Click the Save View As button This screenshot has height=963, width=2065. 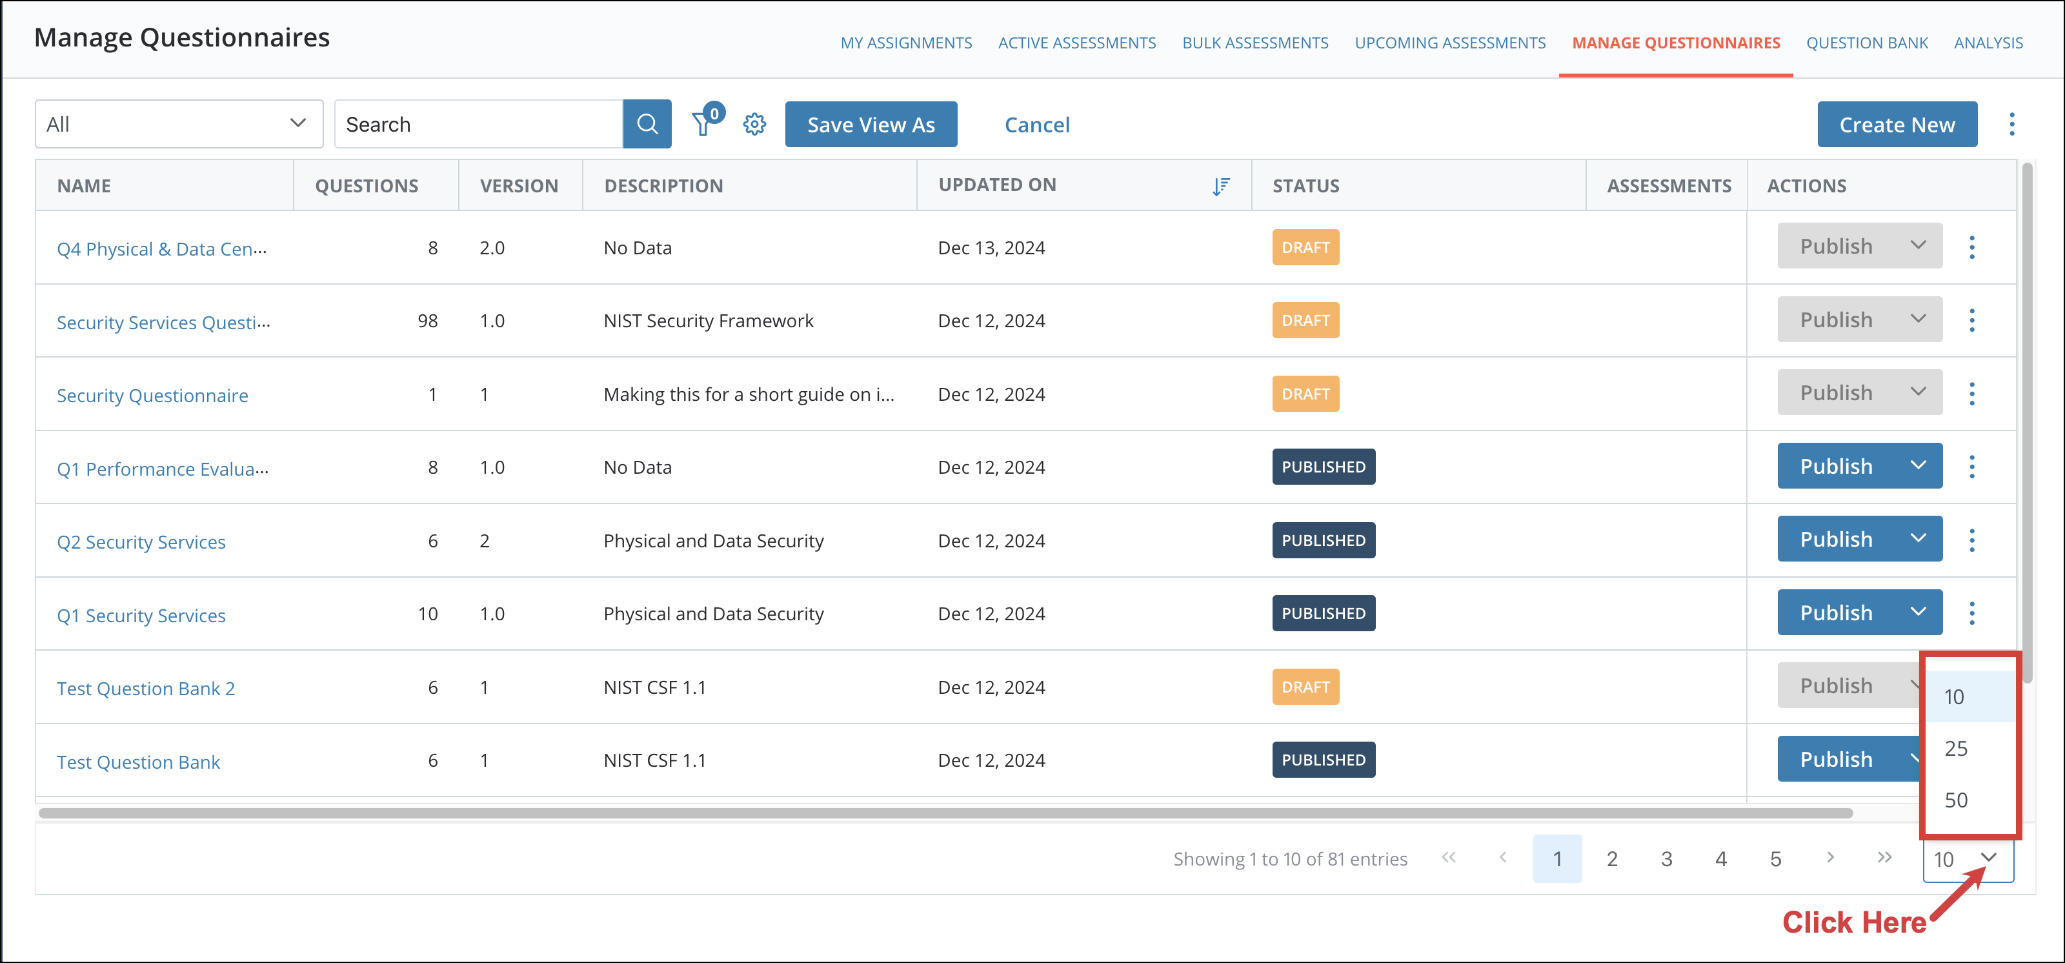pos(871,123)
